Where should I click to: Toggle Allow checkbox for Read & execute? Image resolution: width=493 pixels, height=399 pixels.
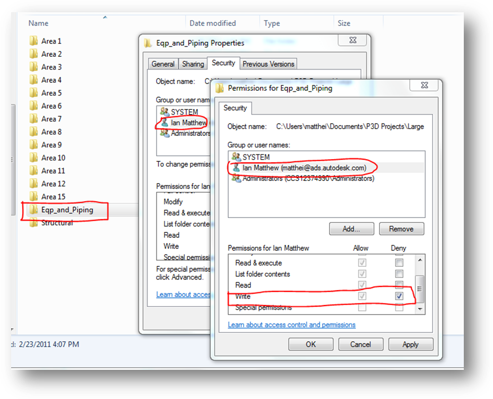[x=362, y=263]
